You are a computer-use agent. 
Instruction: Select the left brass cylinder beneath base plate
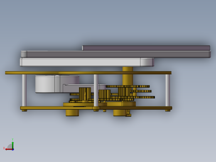coord(72,113)
